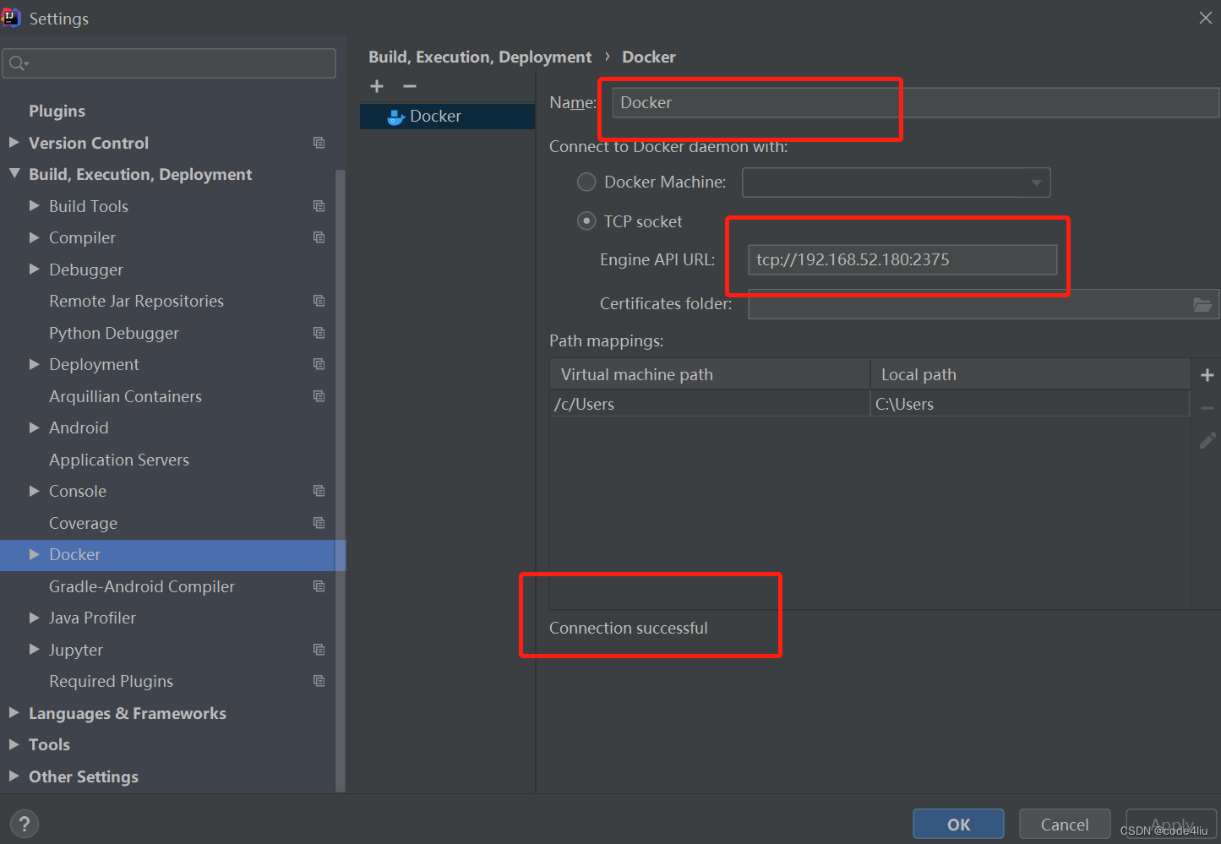Expand the Tools section
Screen dimensions: 1221x844
14,744
